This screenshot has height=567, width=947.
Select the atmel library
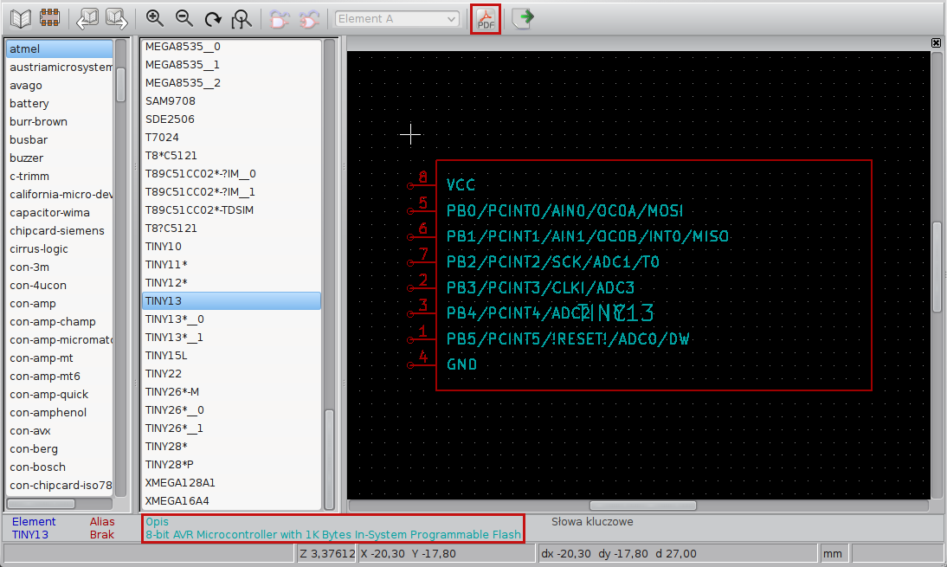[x=59, y=49]
